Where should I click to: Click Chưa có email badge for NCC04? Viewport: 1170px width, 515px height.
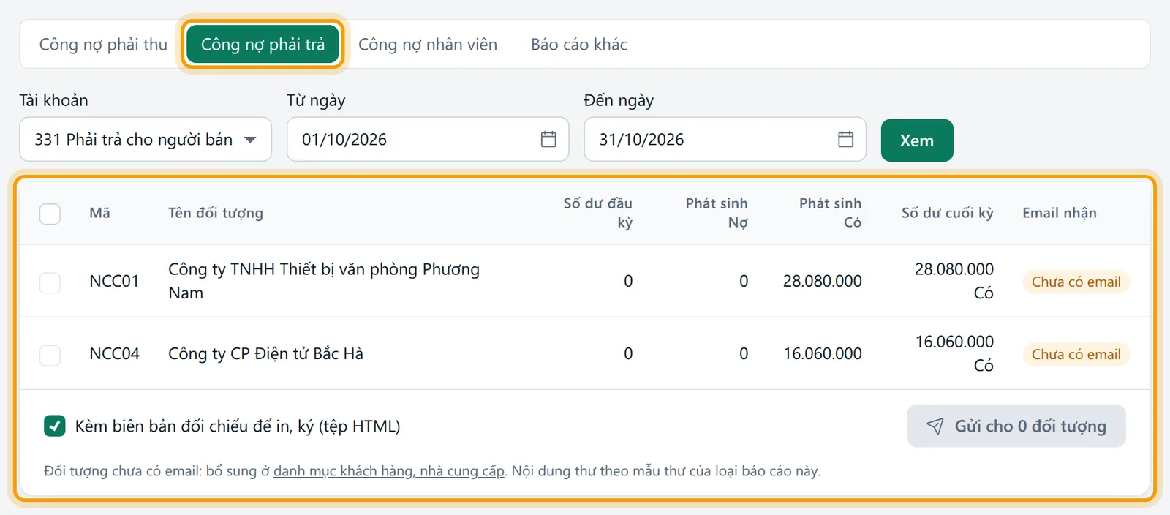coord(1076,354)
